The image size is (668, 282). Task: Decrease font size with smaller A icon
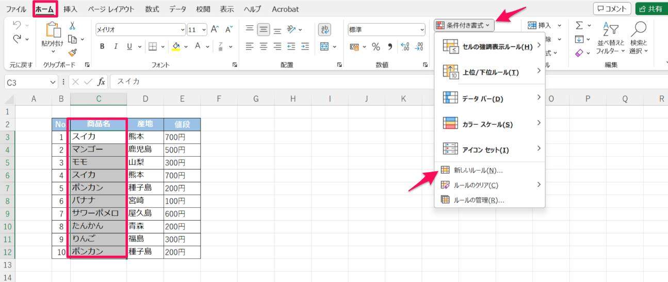point(229,29)
